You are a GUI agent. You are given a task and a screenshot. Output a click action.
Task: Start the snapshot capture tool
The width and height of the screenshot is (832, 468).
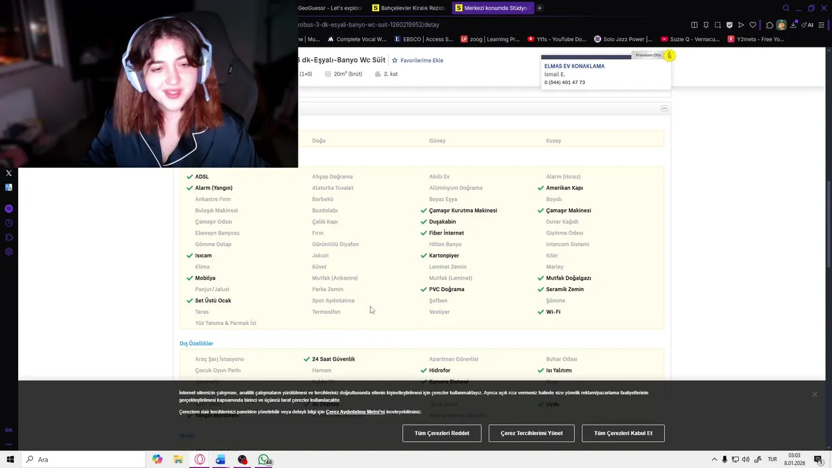tap(718, 25)
